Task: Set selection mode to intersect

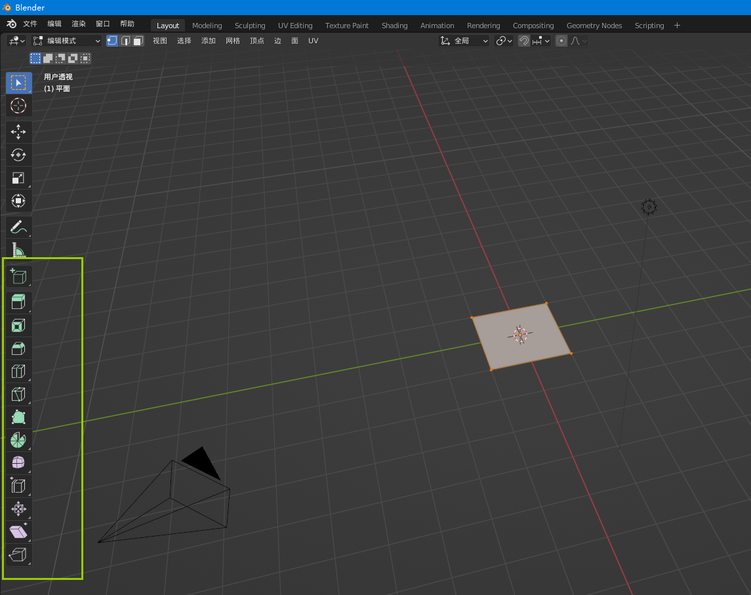Action: [85, 58]
